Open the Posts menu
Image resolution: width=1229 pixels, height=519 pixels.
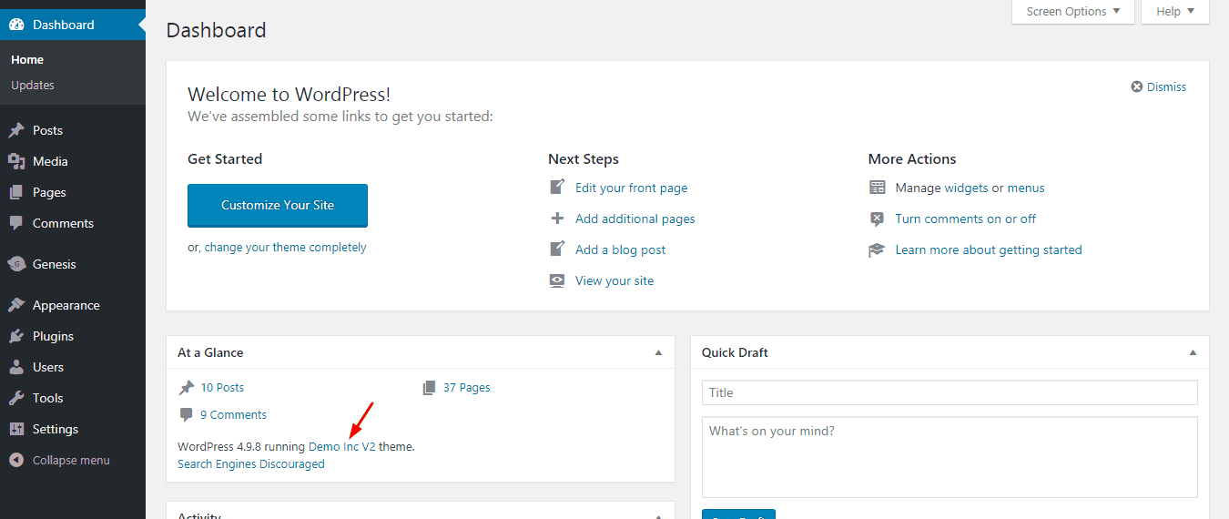point(47,130)
